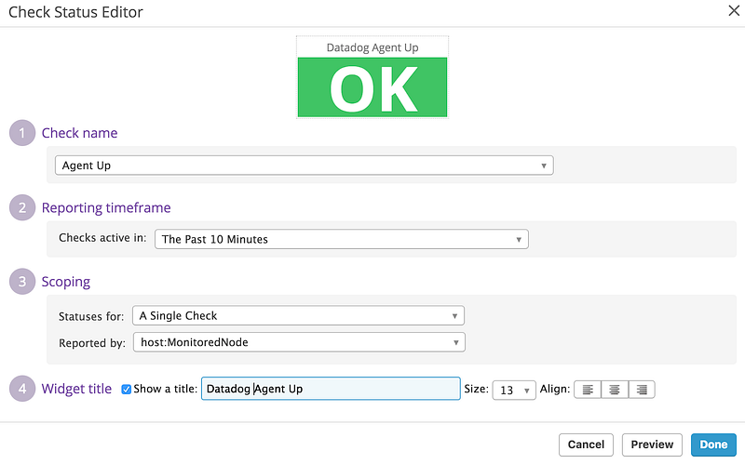The width and height of the screenshot is (745, 464).
Task: Open the Reported by host dropdown
Action: (x=298, y=342)
